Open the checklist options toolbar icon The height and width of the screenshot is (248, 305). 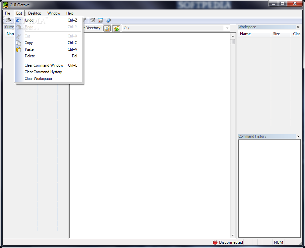point(100,20)
